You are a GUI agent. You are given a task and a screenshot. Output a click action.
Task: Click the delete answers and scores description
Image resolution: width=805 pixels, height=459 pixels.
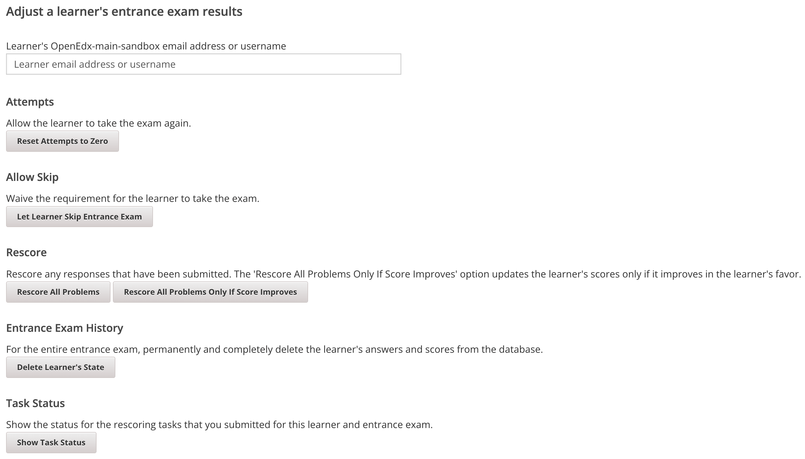[x=274, y=349]
